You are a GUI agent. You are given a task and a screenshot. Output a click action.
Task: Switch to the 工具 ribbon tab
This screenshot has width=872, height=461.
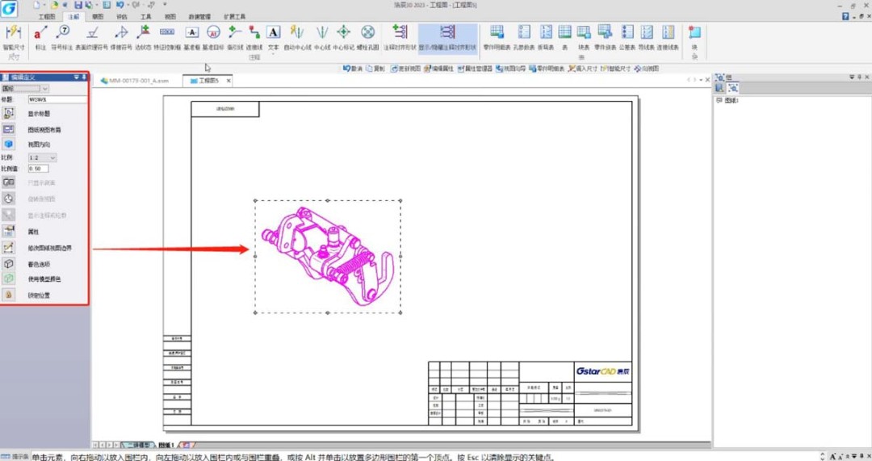145,15
